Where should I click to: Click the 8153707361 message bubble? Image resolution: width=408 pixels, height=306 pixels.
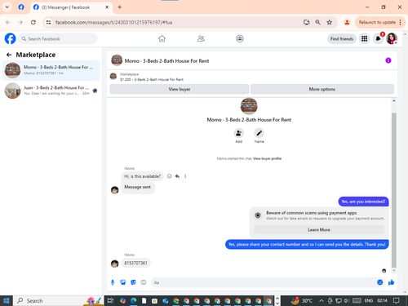135,263
